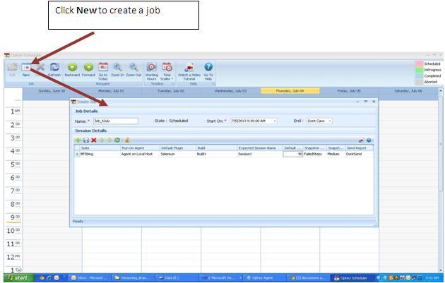Screen dimensions: 445x283
Task: Zoom Out on the timeline
Action: [x=133, y=68]
